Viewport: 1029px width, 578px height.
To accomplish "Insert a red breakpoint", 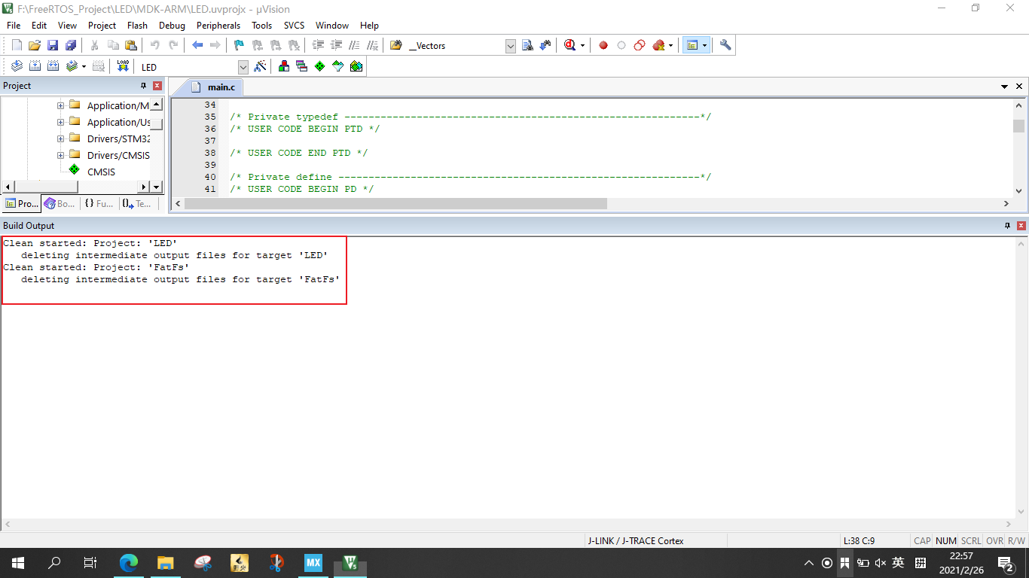I will 603,45.
